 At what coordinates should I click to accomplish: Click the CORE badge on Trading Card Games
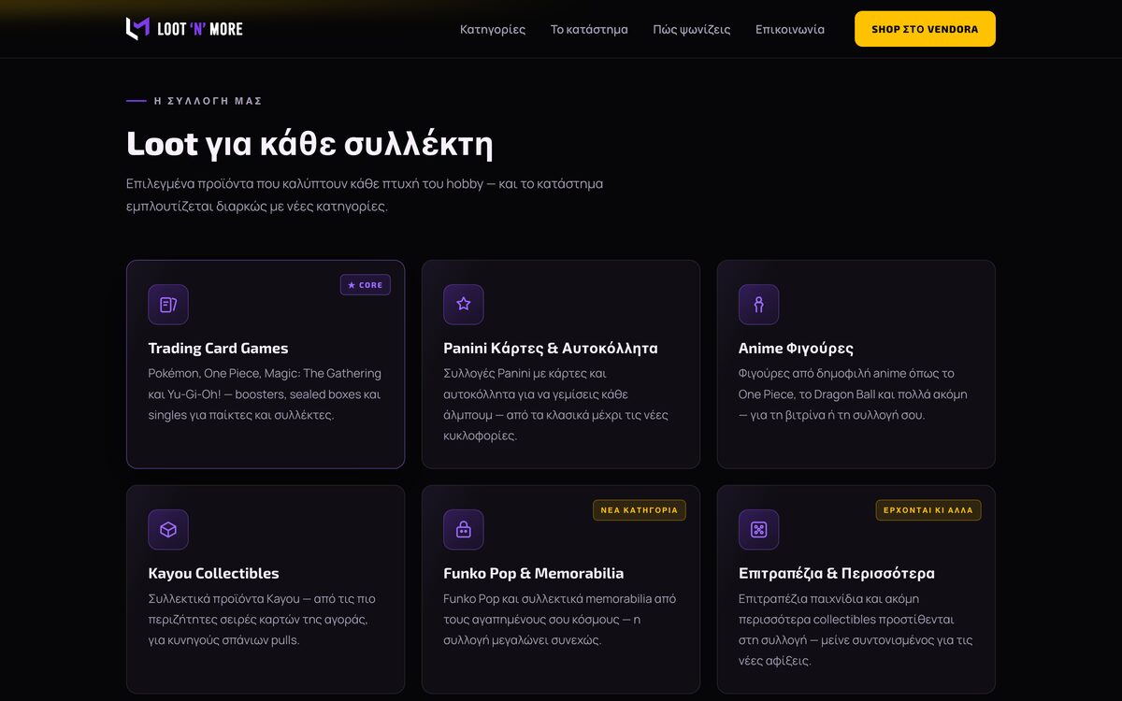[x=366, y=285]
